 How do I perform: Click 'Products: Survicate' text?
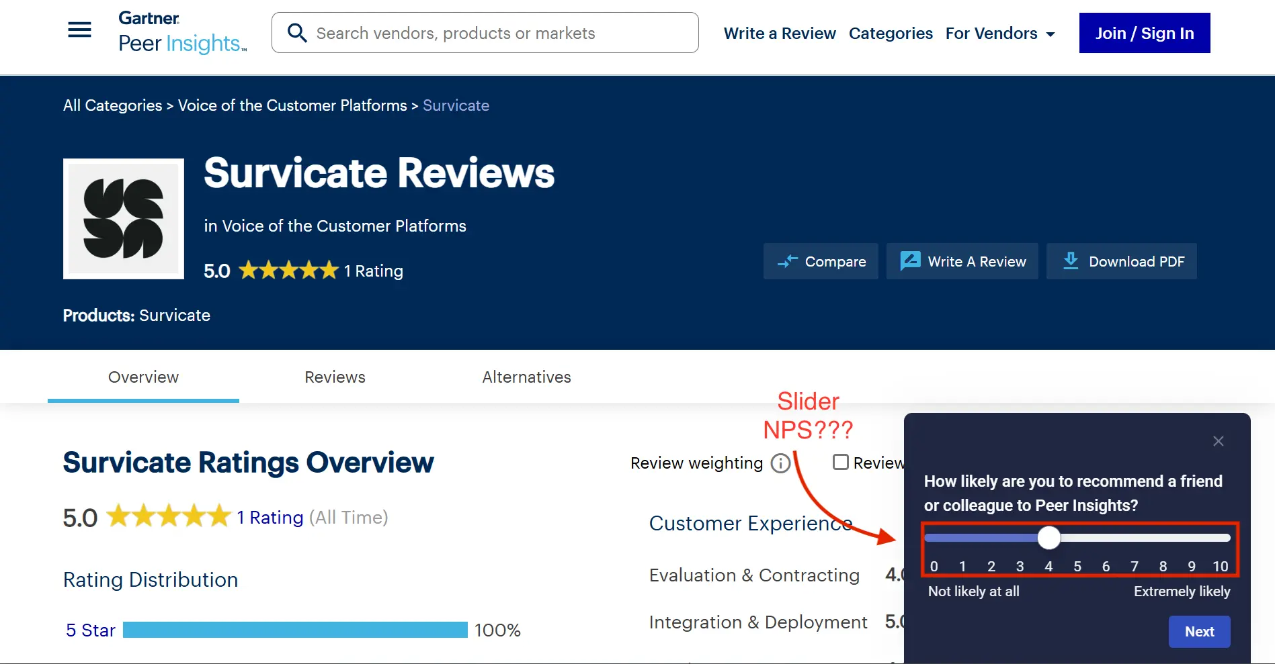pos(136,316)
